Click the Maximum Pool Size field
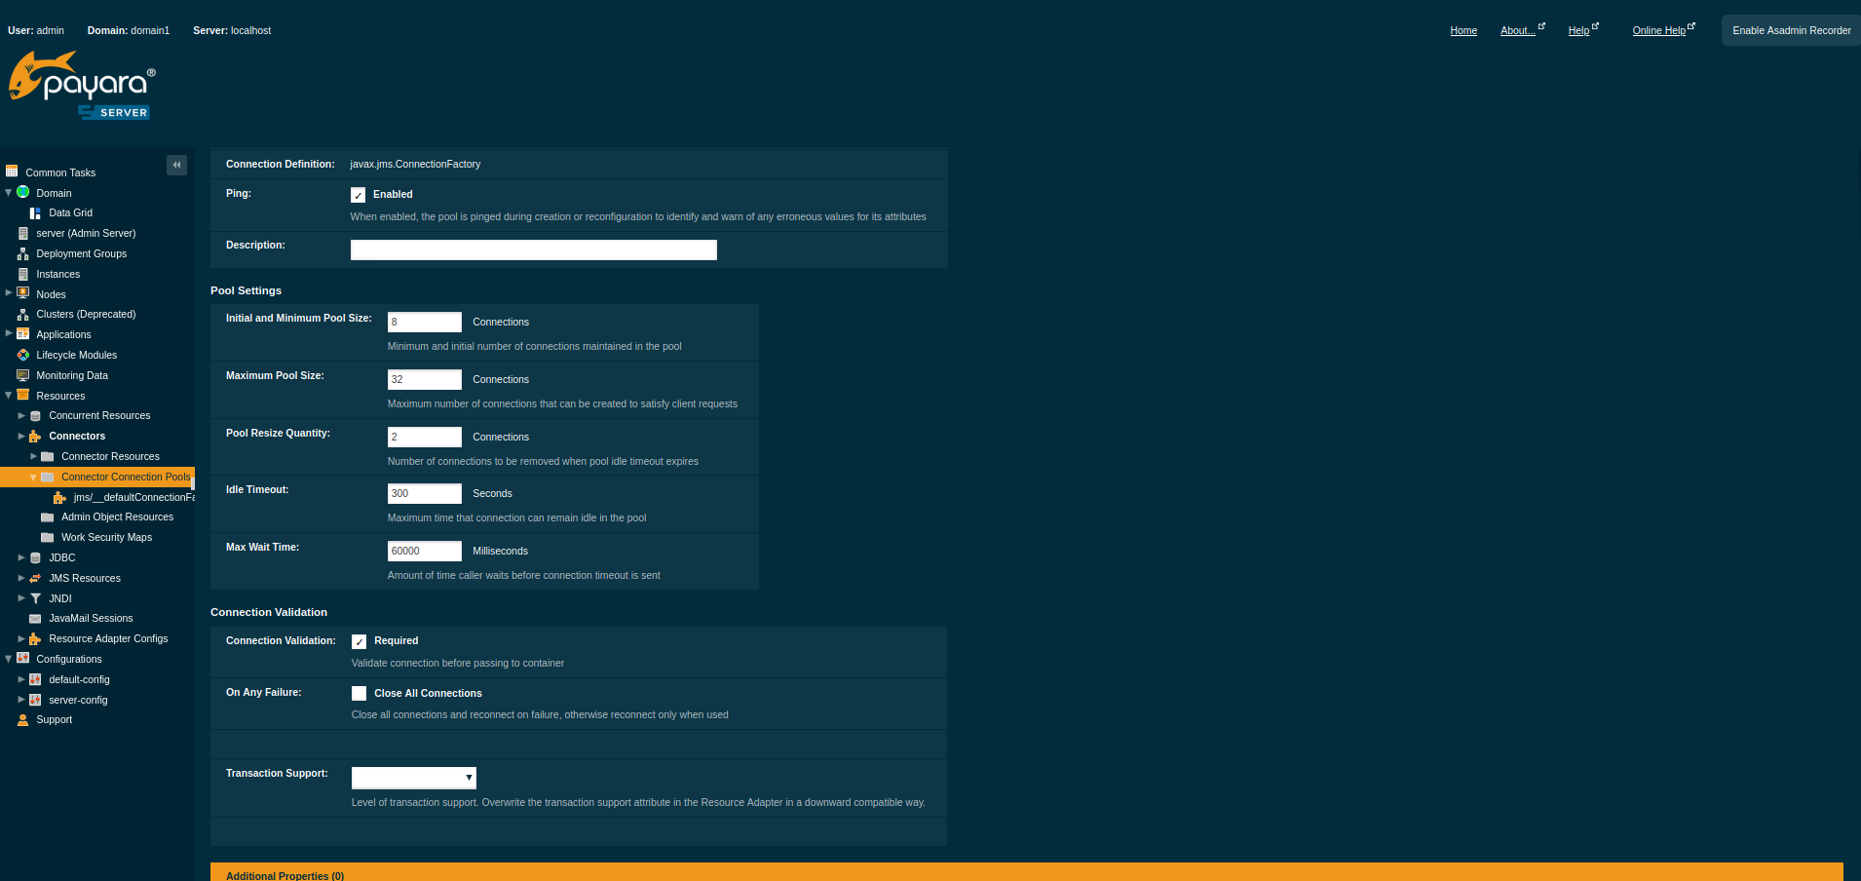Viewport: 1861px width, 881px height. tap(424, 379)
